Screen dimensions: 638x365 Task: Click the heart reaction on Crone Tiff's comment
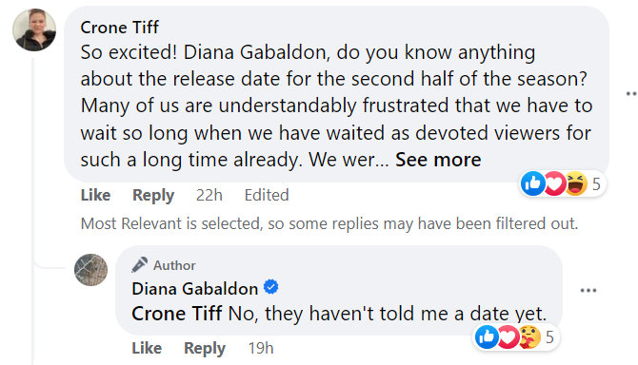click(x=554, y=183)
